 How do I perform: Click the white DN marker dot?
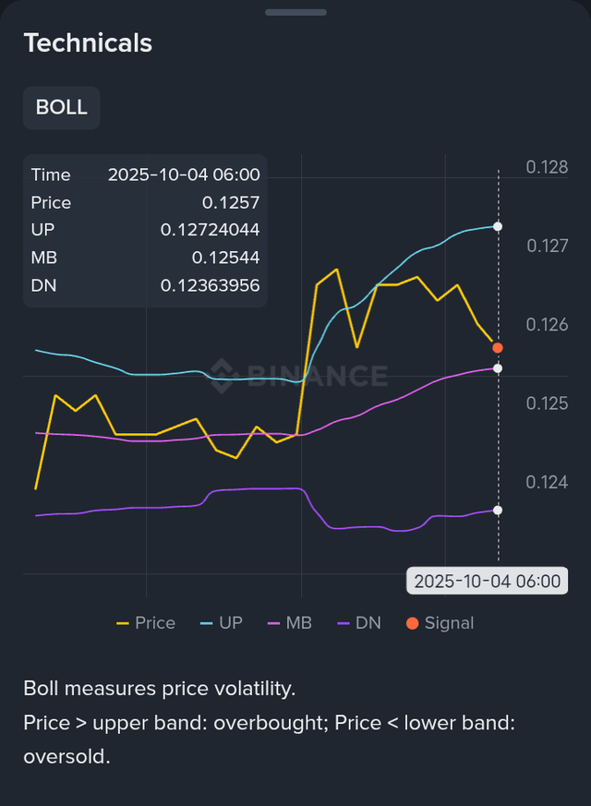(498, 510)
